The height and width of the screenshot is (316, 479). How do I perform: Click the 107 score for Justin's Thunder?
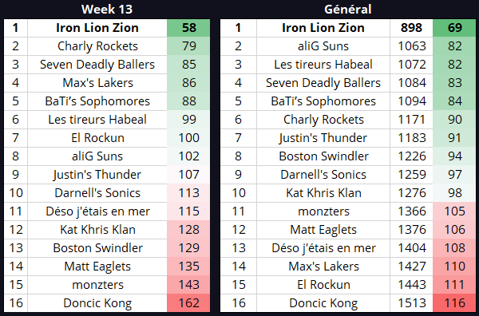pos(188,174)
